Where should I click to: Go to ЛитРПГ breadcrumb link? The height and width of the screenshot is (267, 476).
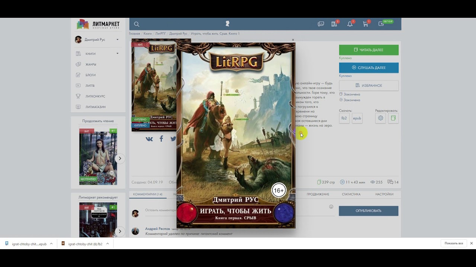click(161, 33)
